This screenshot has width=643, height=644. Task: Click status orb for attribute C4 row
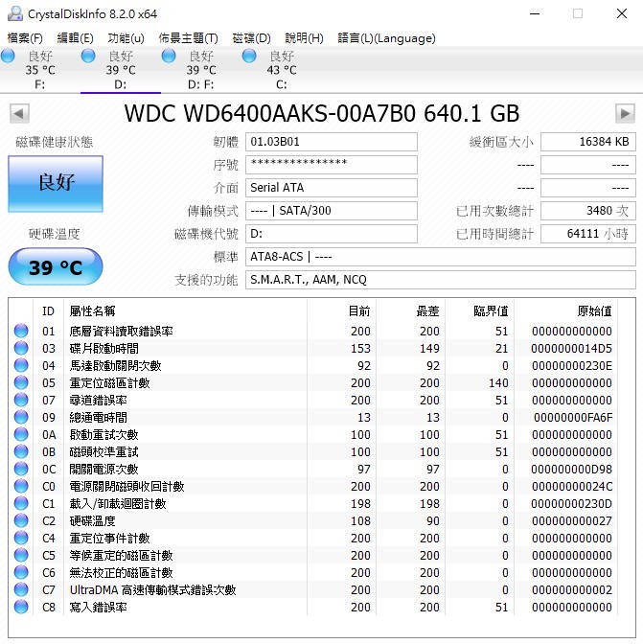[21, 538]
